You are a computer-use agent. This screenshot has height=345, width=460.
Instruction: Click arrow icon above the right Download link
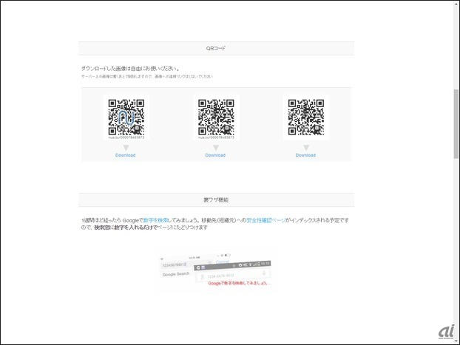pyautogui.click(x=306, y=148)
